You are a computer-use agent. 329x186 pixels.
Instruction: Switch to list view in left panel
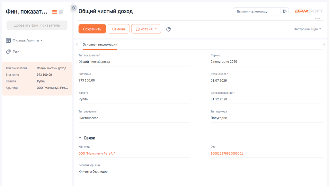click(54, 12)
